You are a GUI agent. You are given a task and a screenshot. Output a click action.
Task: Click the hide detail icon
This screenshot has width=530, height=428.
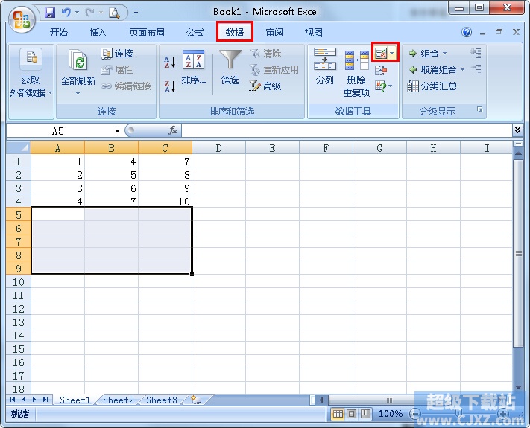coord(476,69)
